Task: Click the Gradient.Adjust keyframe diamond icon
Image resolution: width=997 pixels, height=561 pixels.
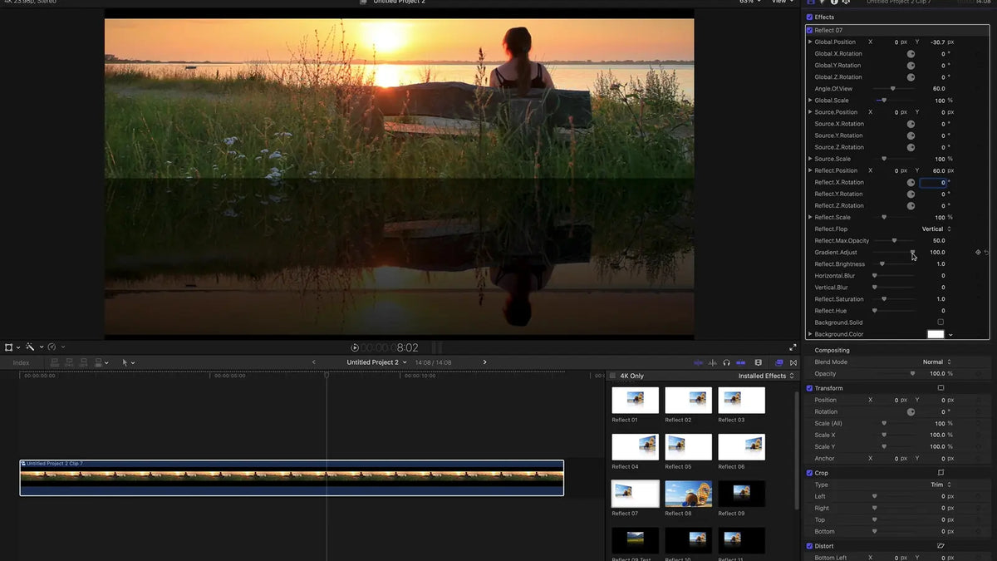Action: coord(978,252)
